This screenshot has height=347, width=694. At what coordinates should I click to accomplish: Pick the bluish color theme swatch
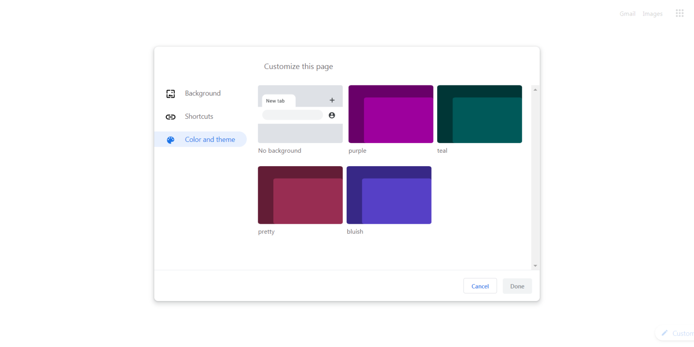(x=389, y=195)
